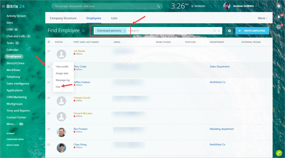Click Andrew Griffiths' avatar in header

(x=227, y=6)
